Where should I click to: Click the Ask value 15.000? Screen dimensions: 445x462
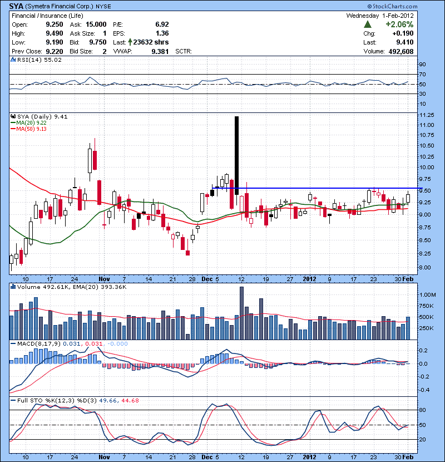click(96, 24)
